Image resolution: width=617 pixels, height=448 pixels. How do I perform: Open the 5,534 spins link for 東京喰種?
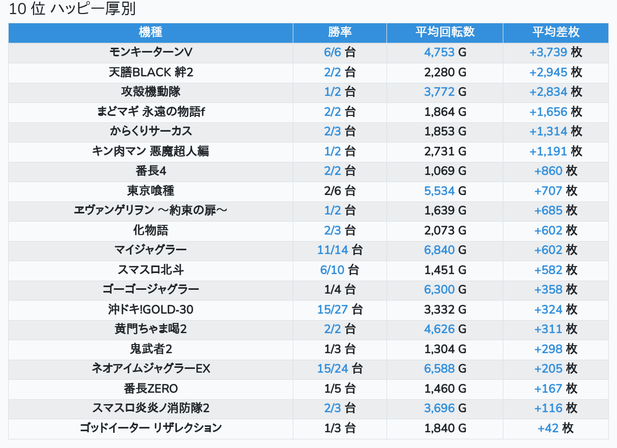pos(439,191)
